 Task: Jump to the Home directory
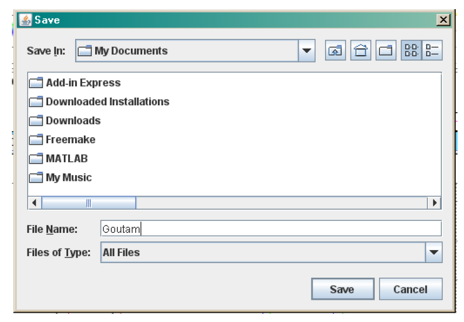click(x=360, y=51)
